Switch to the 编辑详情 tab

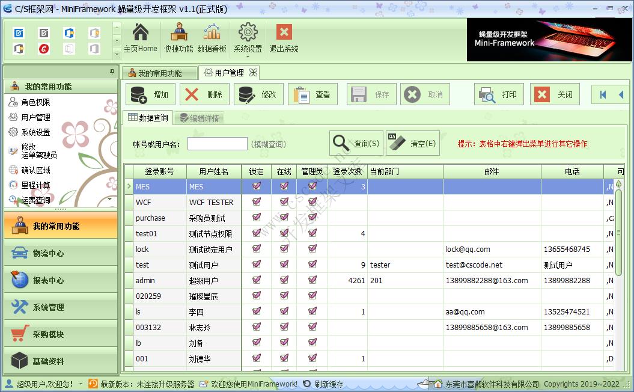[199, 118]
